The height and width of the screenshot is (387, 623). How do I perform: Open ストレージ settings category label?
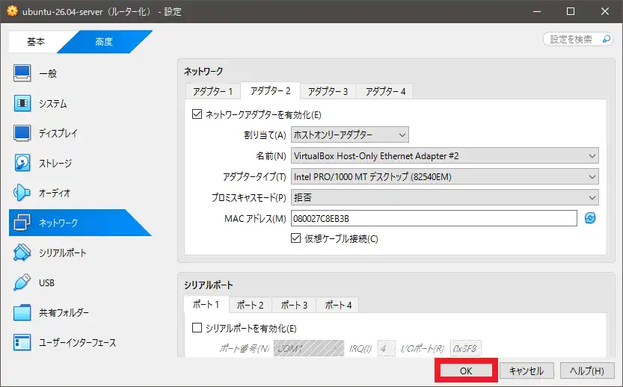coord(55,163)
